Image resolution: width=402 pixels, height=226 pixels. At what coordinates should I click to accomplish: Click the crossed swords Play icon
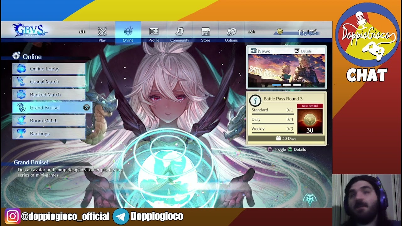tap(102, 32)
